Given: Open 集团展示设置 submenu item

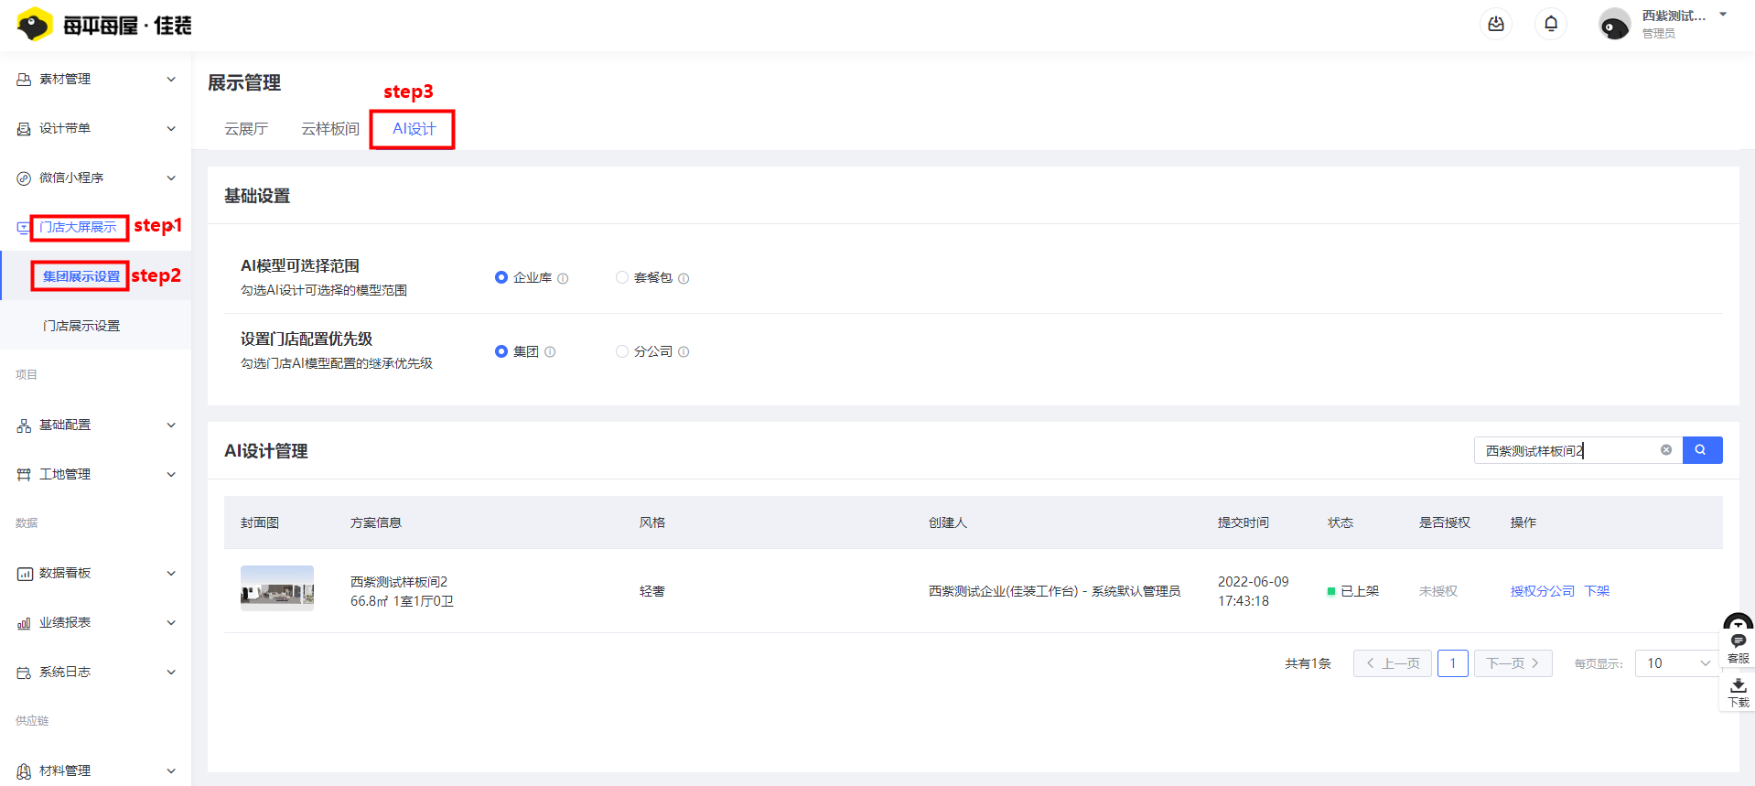Looking at the screenshot, I should [81, 276].
